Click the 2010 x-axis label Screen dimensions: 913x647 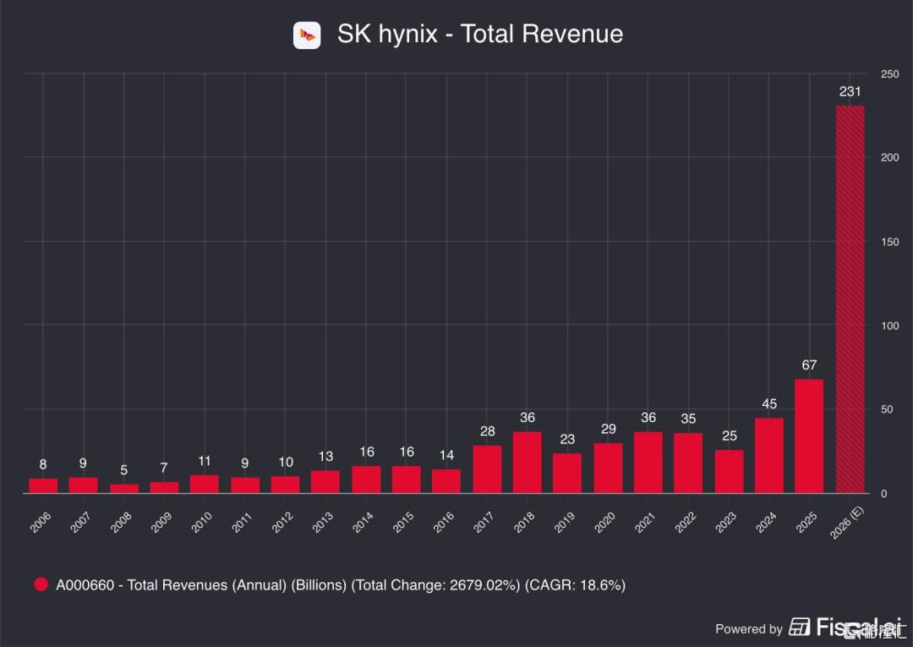201,523
